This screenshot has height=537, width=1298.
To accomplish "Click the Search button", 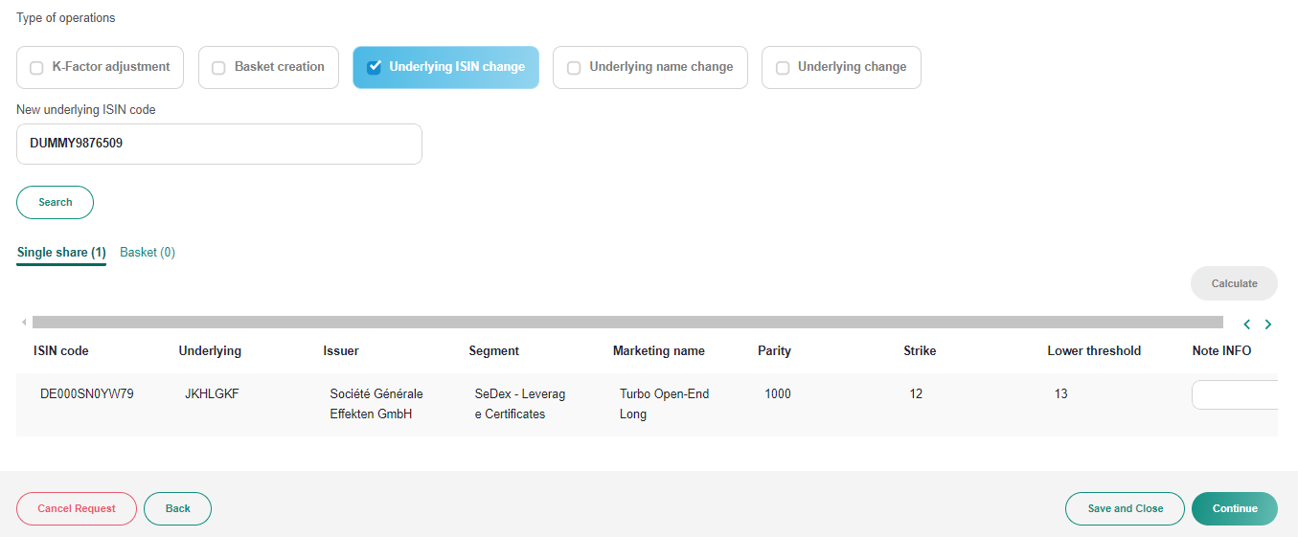I will coord(55,202).
